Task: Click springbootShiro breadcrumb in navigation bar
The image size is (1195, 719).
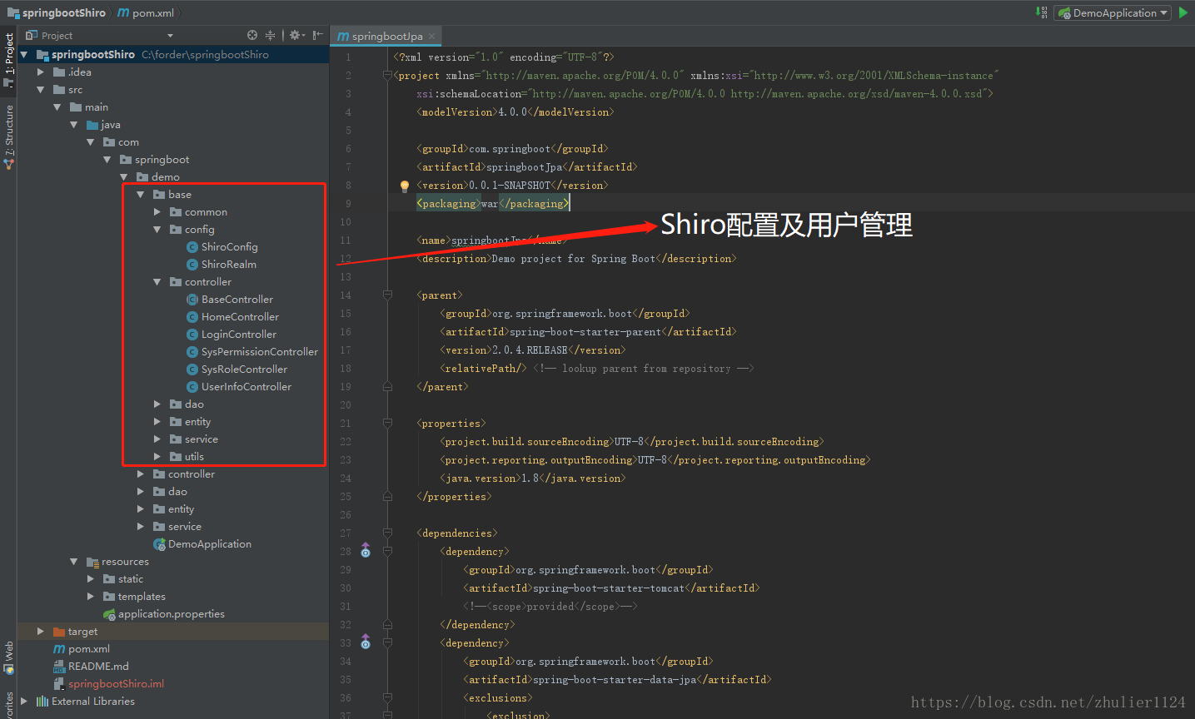Action: click(57, 12)
